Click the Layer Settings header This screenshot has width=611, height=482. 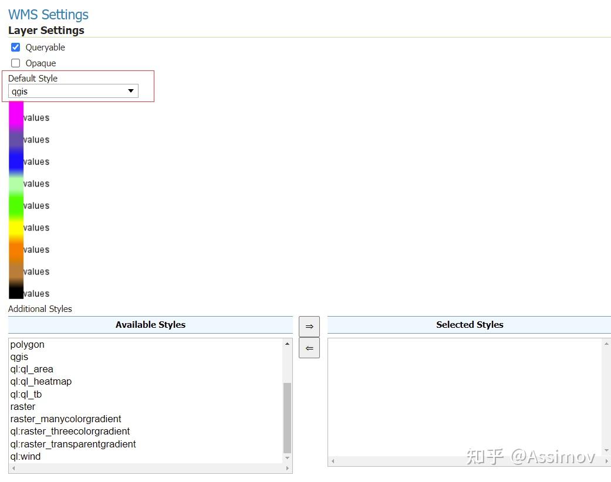(x=46, y=30)
